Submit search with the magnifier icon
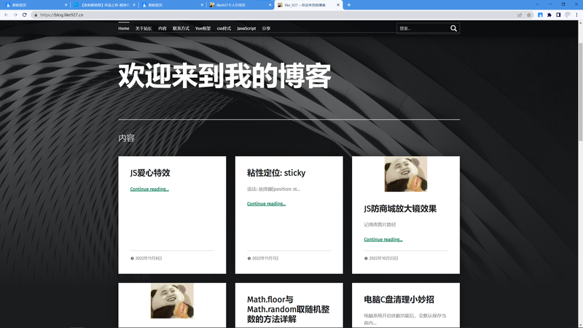This screenshot has width=583, height=328. point(453,28)
